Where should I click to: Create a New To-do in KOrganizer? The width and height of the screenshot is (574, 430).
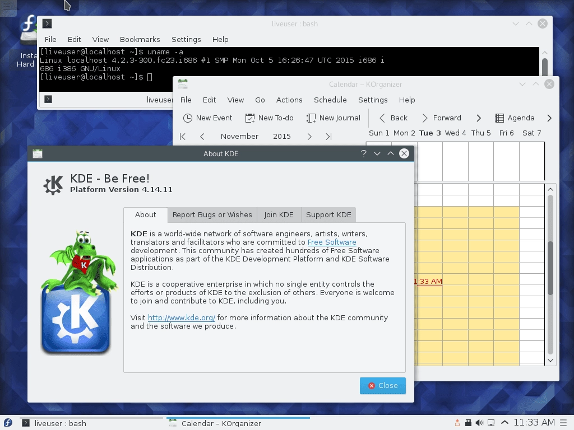click(x=269, y=118)
